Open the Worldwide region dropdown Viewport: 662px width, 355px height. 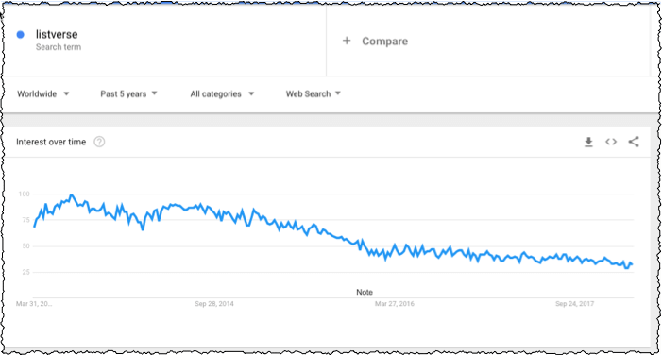43,93
